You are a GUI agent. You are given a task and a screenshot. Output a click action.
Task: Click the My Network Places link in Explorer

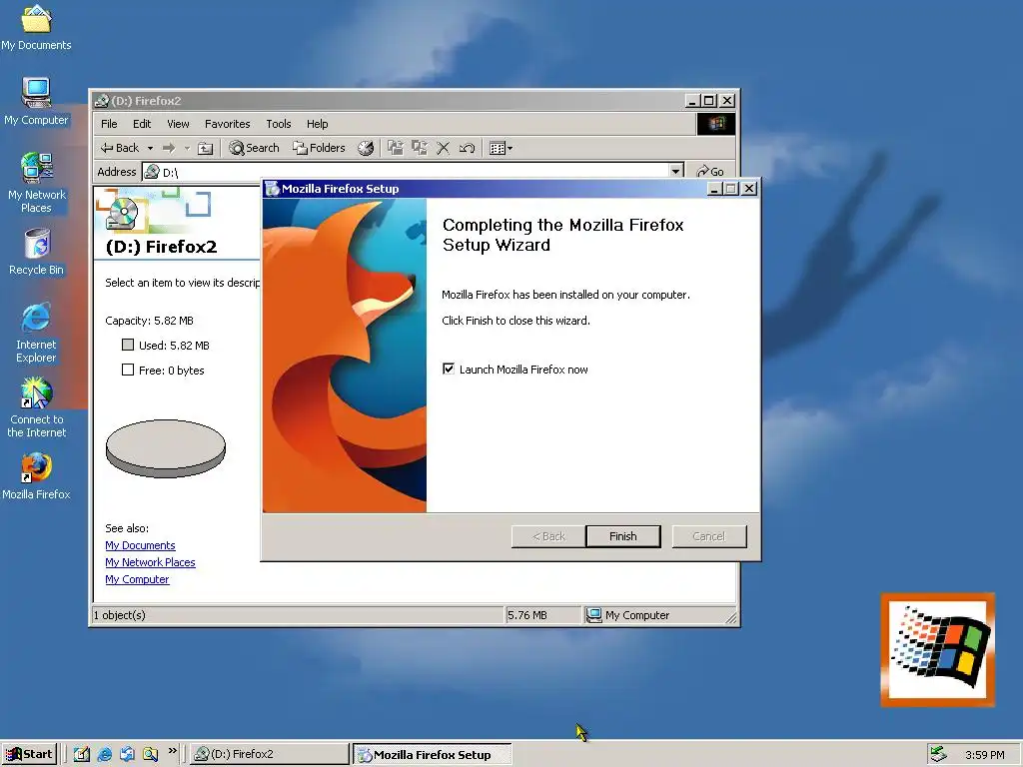pyautogui.click(x=150, y=562)
